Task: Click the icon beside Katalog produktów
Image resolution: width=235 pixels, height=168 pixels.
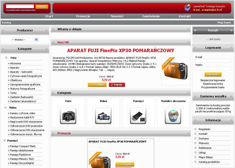Action: coord(195,162)
